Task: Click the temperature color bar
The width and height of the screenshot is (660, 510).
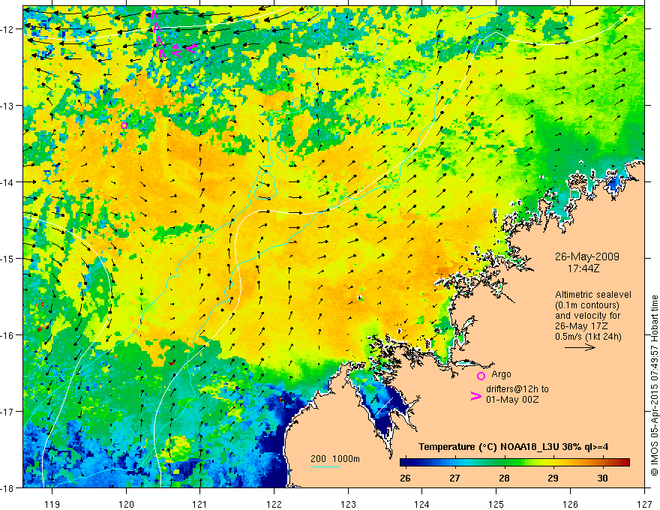Action: (x=514, y=462)
